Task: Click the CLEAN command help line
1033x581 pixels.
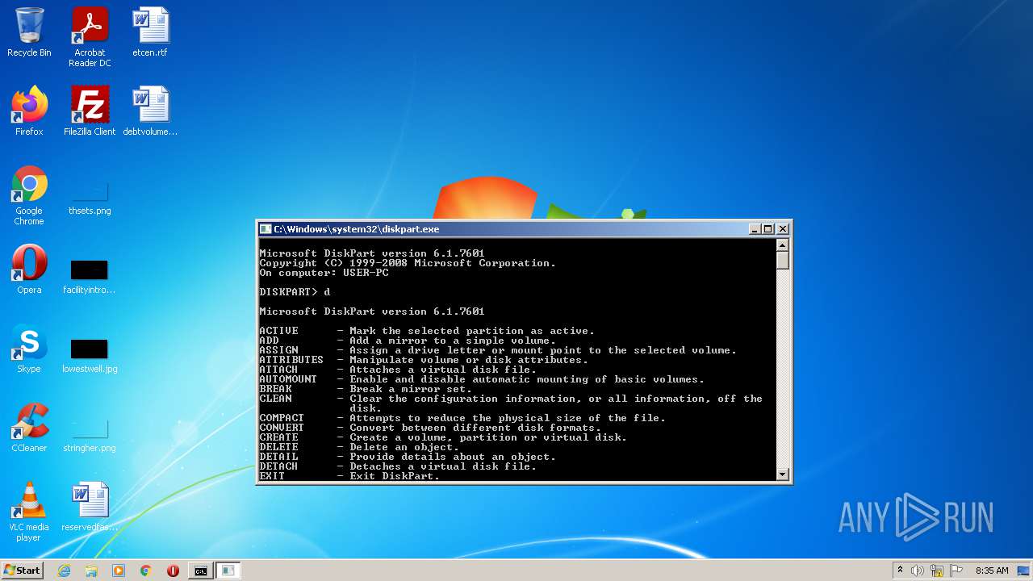Action: pos(511,403)
